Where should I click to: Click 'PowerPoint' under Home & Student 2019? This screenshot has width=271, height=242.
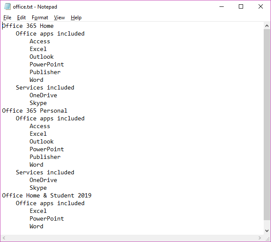[47, 218]
